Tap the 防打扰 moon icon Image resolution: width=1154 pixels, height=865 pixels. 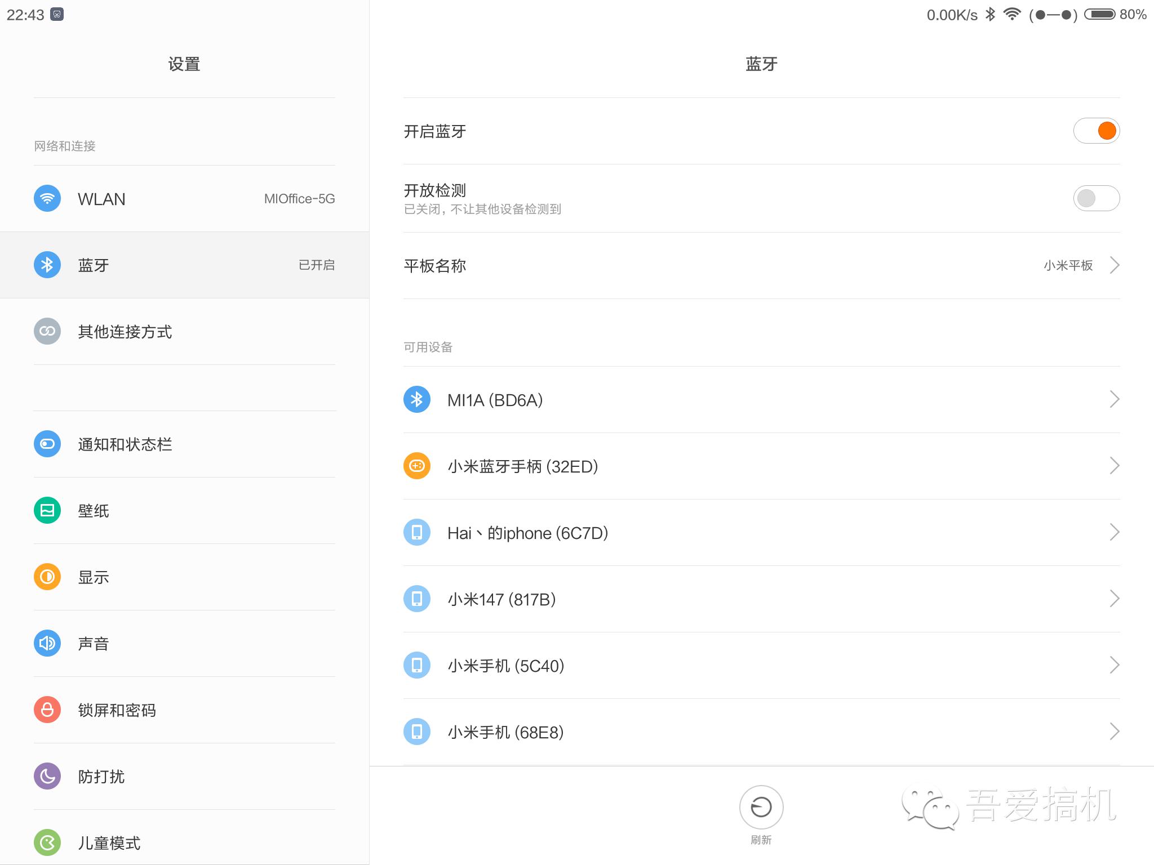(47, 776)
